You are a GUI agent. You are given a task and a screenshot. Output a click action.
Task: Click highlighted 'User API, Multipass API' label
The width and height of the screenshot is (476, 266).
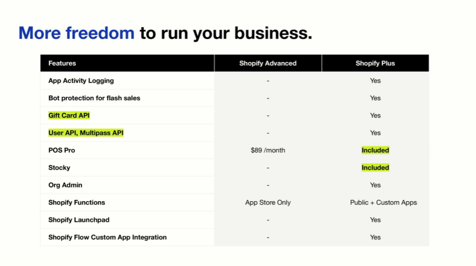86,133
